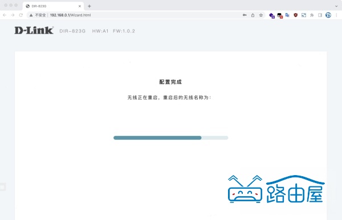Click the 无线正在重启 status message
Viewport: 342px width, 220px height.
169,97
